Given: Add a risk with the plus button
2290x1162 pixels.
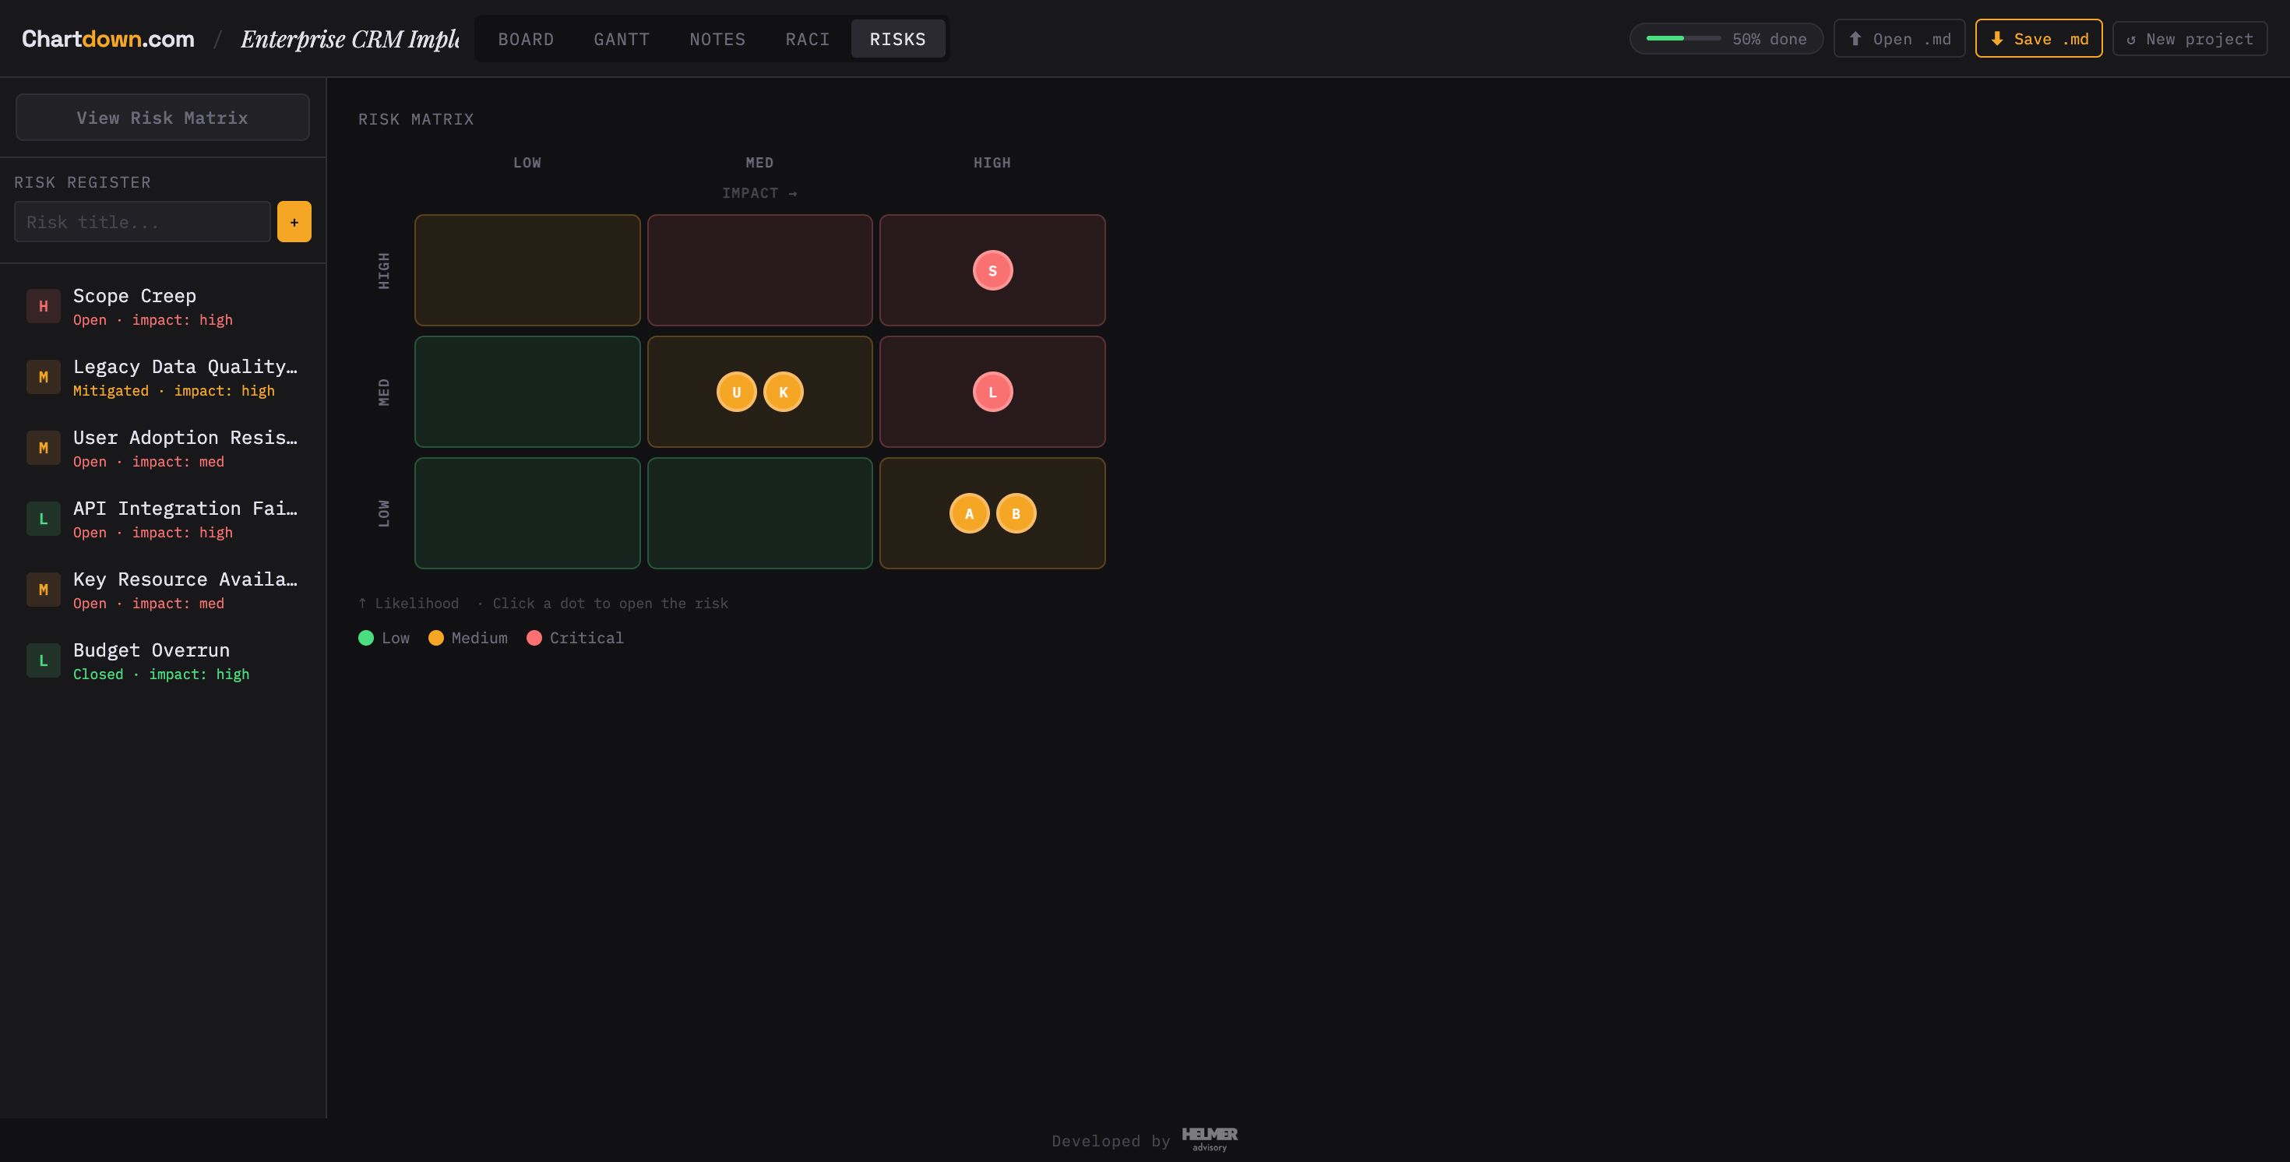Looking at the screenshot, I should point(294,221).
